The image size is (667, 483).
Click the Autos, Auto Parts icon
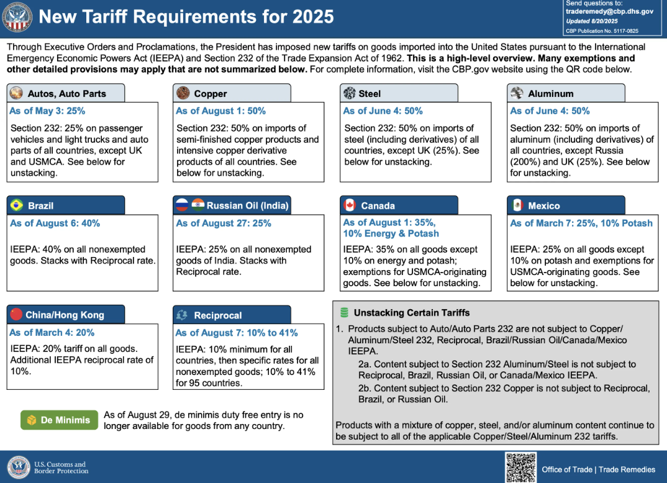pos(17,93)
